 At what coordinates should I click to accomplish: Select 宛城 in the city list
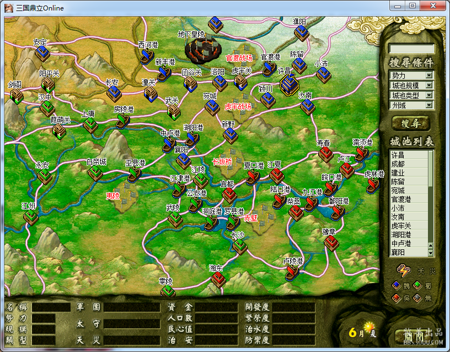pos(409,191)
